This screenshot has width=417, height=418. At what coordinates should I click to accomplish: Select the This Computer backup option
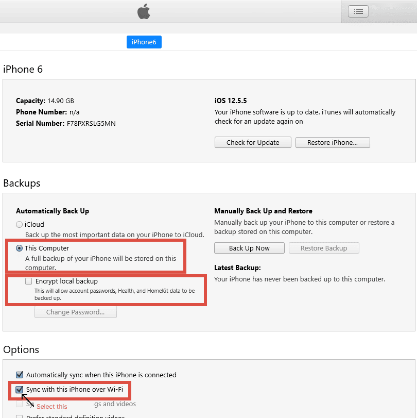pos(19,248)
